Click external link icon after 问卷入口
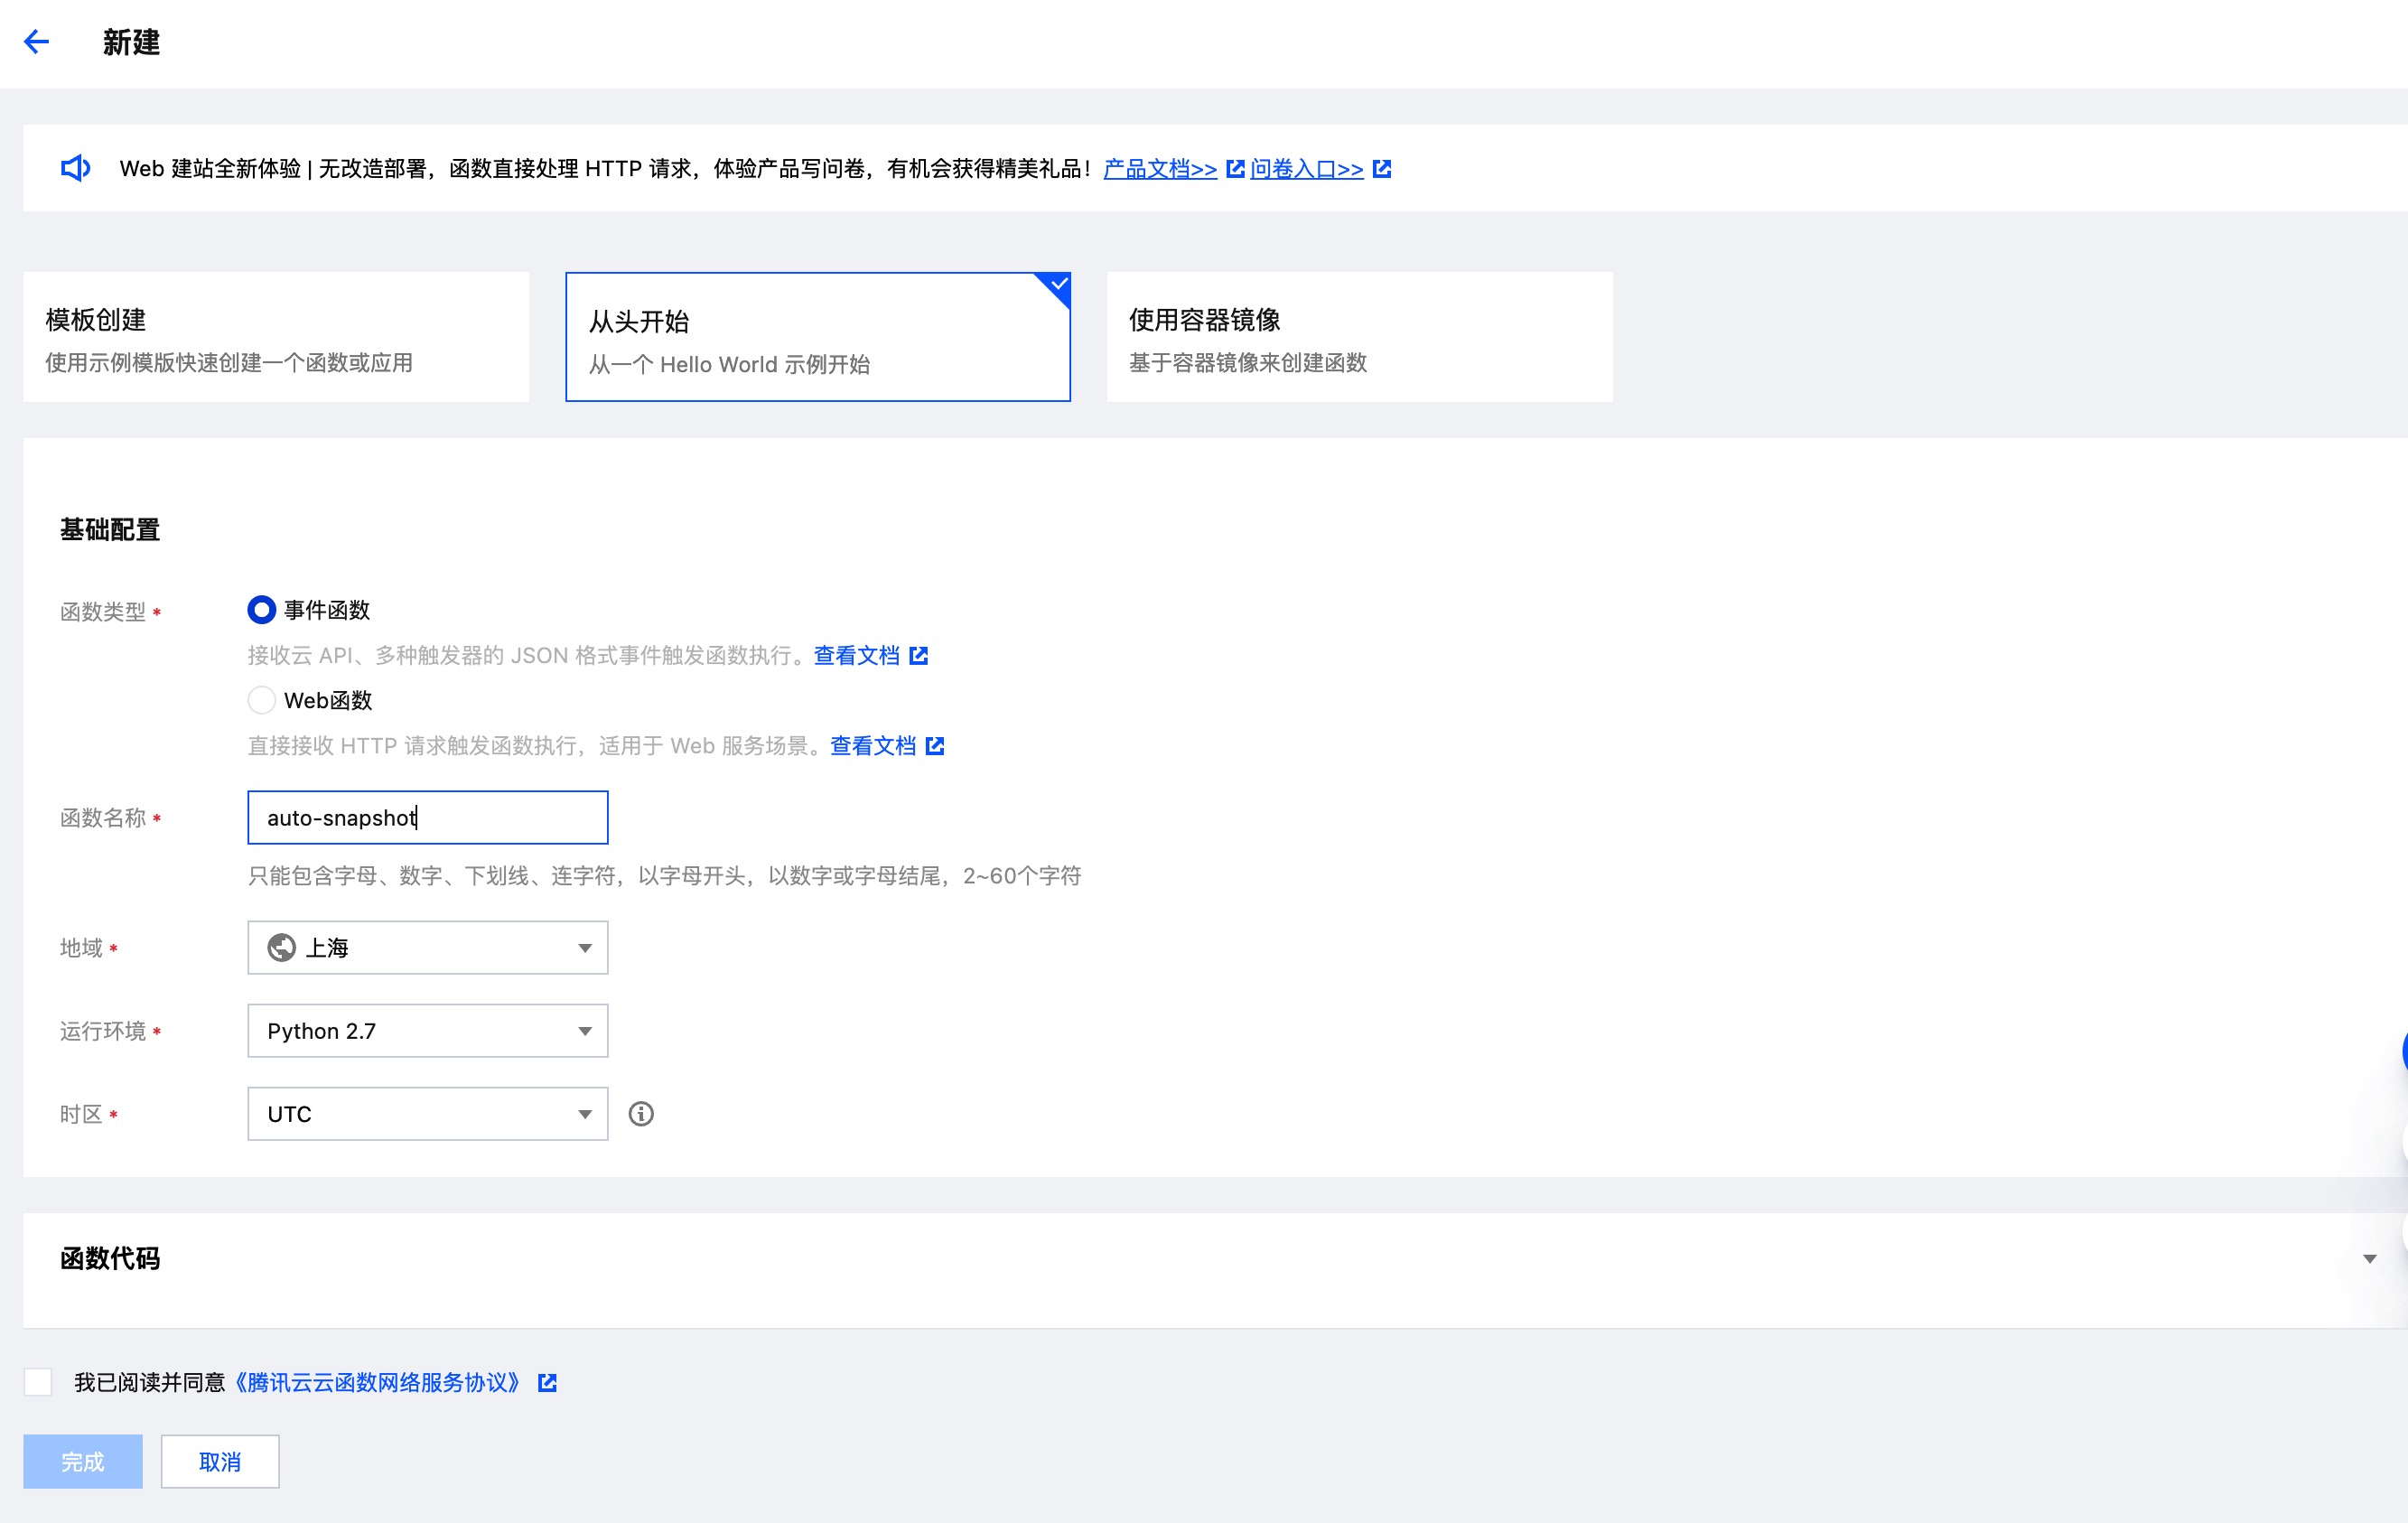Viewport: 2408px width, 1523px height. click(1382, 169)
